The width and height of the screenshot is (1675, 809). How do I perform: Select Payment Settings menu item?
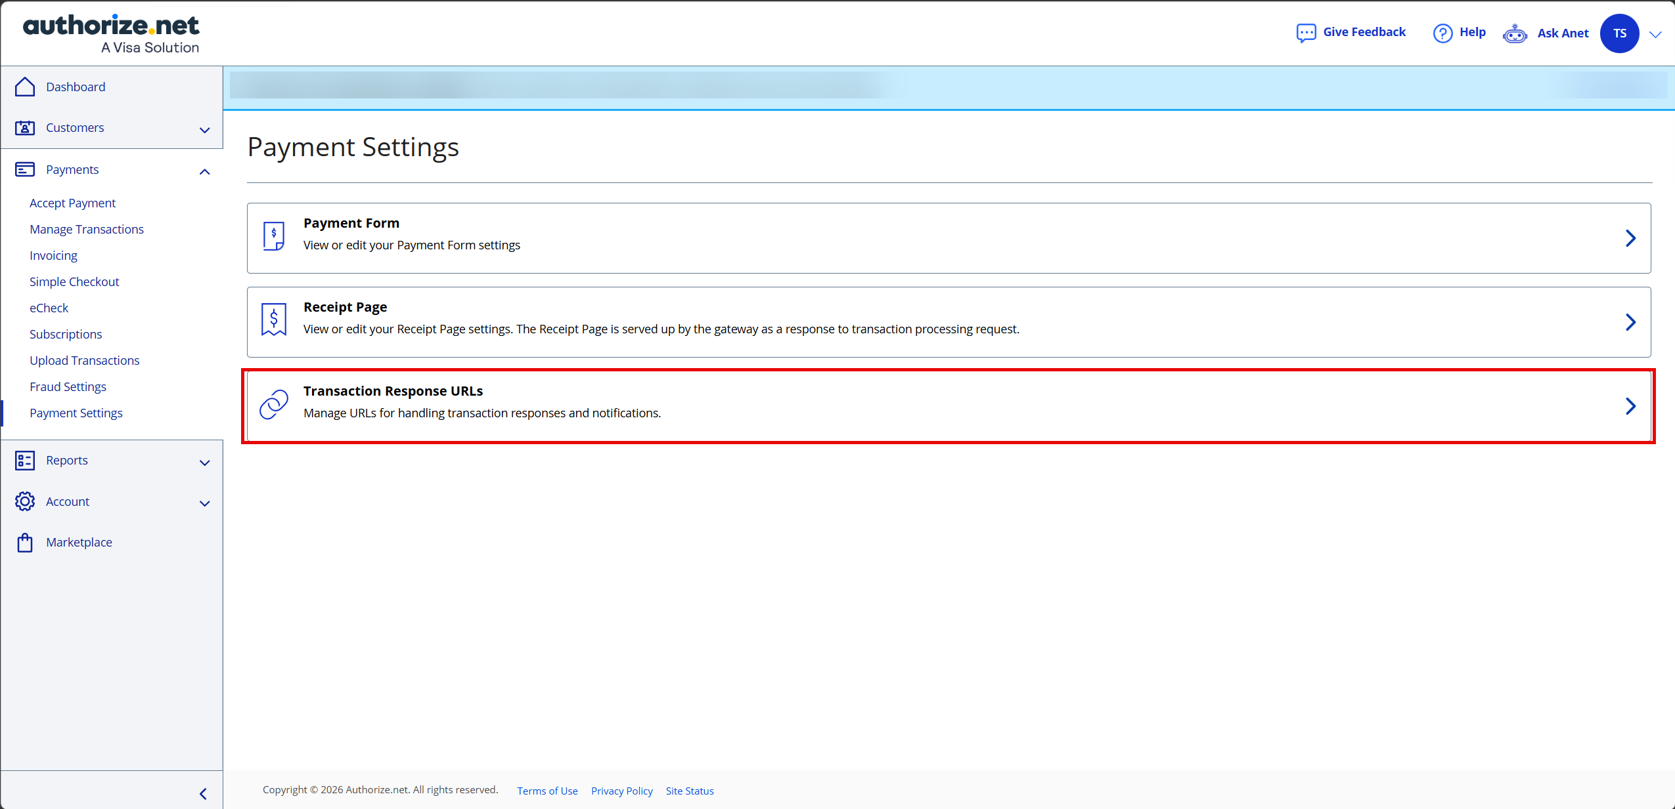(x=76, y=413)
